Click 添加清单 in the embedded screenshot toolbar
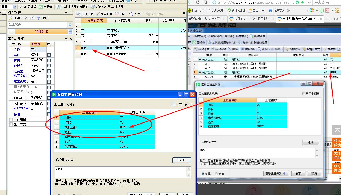 [201, 49]
